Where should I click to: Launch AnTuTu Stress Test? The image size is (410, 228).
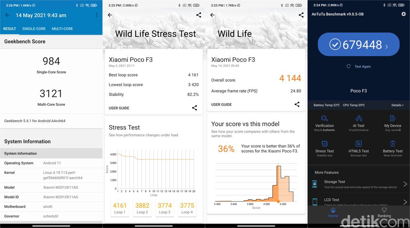[x=324, y=149]
